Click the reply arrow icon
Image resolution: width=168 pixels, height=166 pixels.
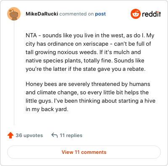tap(55, 135)
